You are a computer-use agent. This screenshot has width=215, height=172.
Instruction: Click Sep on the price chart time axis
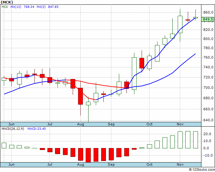coord(111,124)
